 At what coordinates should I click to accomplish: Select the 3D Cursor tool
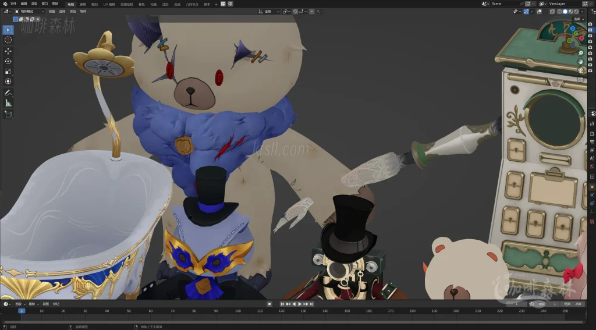(x=8, y=40)
